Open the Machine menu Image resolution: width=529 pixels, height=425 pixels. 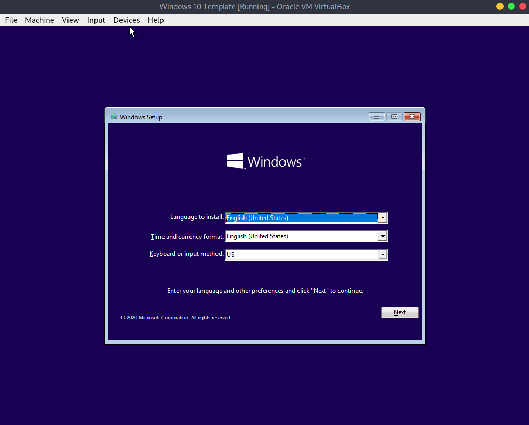(x=39, y=20)
